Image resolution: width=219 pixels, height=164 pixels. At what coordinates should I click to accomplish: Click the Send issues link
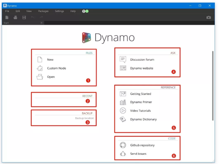138,154
